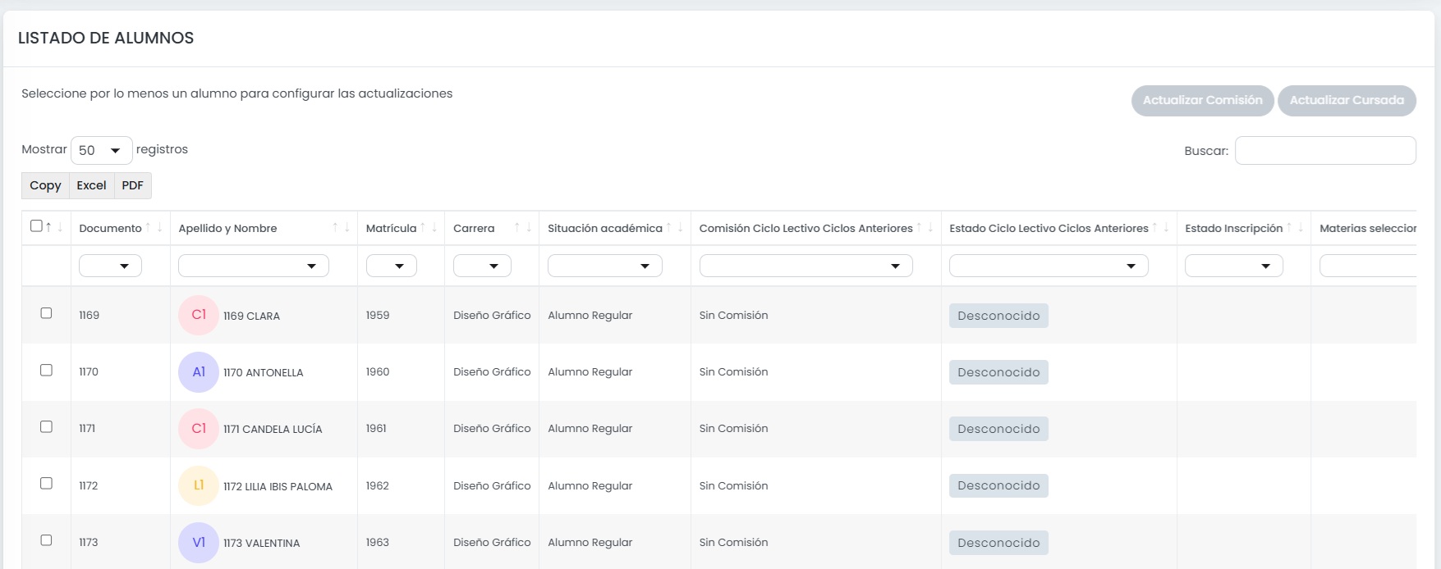Select the checkbox for student 1172
Screen dimensions: 1441x569
tap(46, 484)
